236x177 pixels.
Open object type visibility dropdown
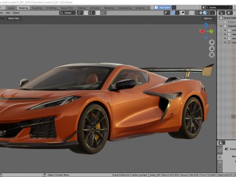167,13
